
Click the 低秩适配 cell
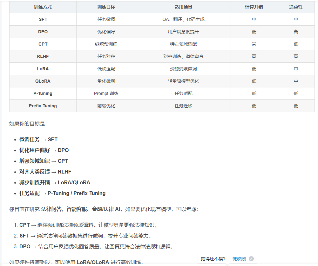106,69
